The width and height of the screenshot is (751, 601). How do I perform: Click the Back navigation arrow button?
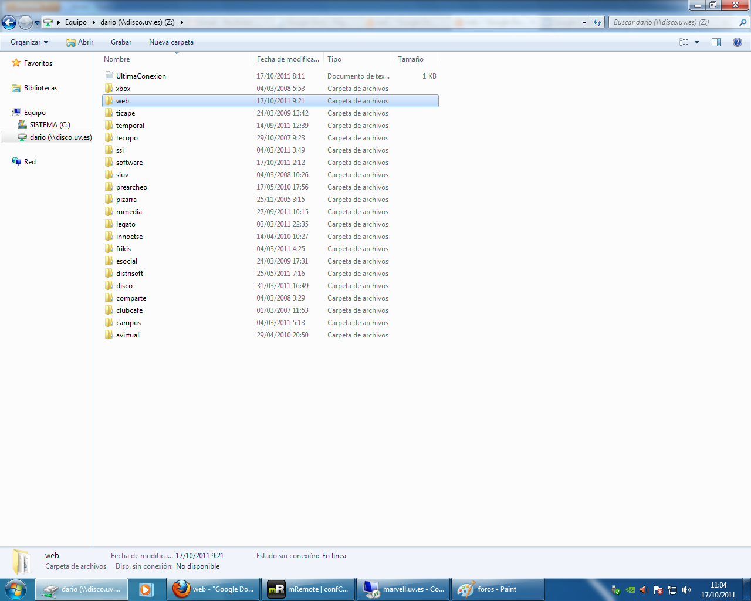pyautogui.click(x=9, y=22)
